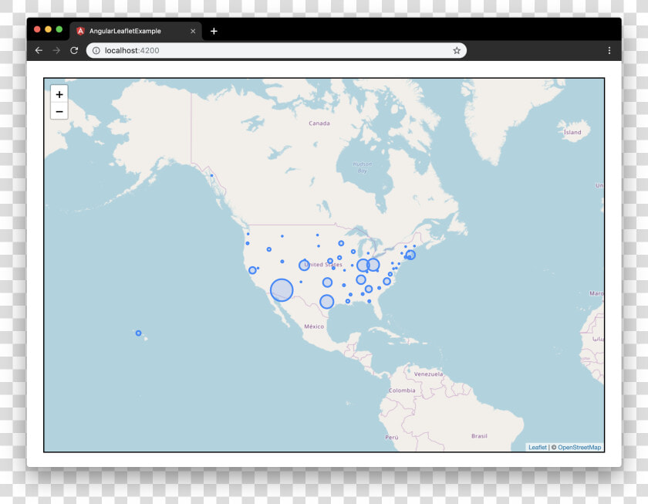The image size is (648, 504).
Task: Click the Canada map label
Action: (319, 123)
